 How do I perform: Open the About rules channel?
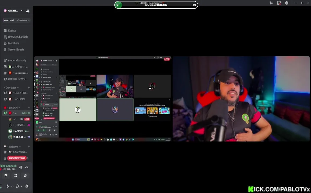click(17, 67)
